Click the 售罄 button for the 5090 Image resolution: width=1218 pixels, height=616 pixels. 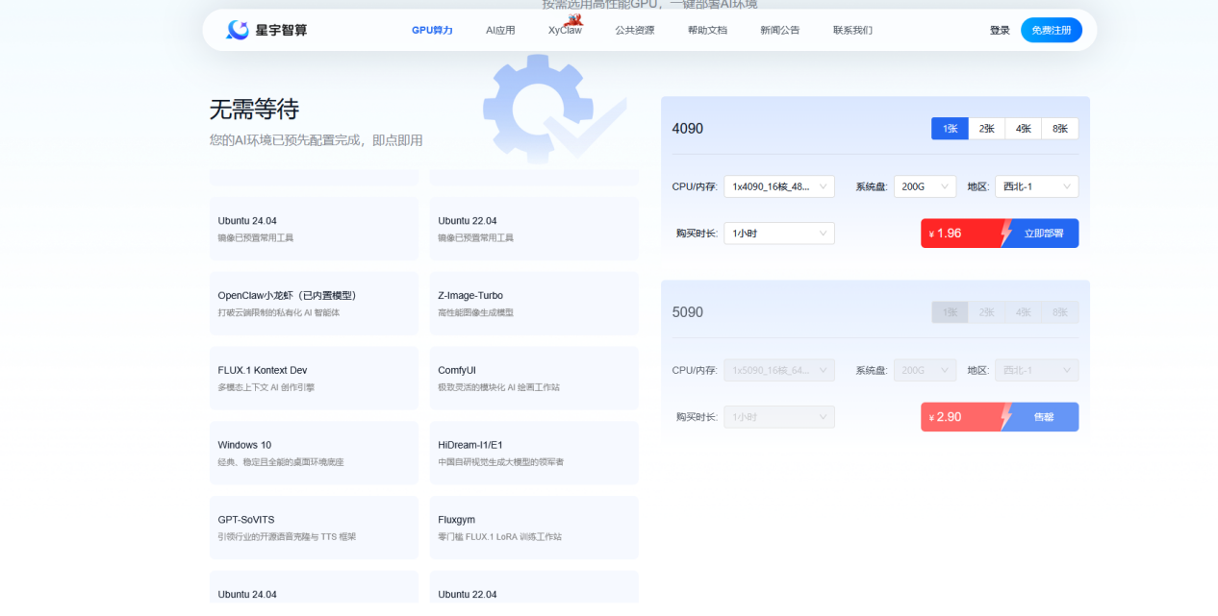point(1044,417)
